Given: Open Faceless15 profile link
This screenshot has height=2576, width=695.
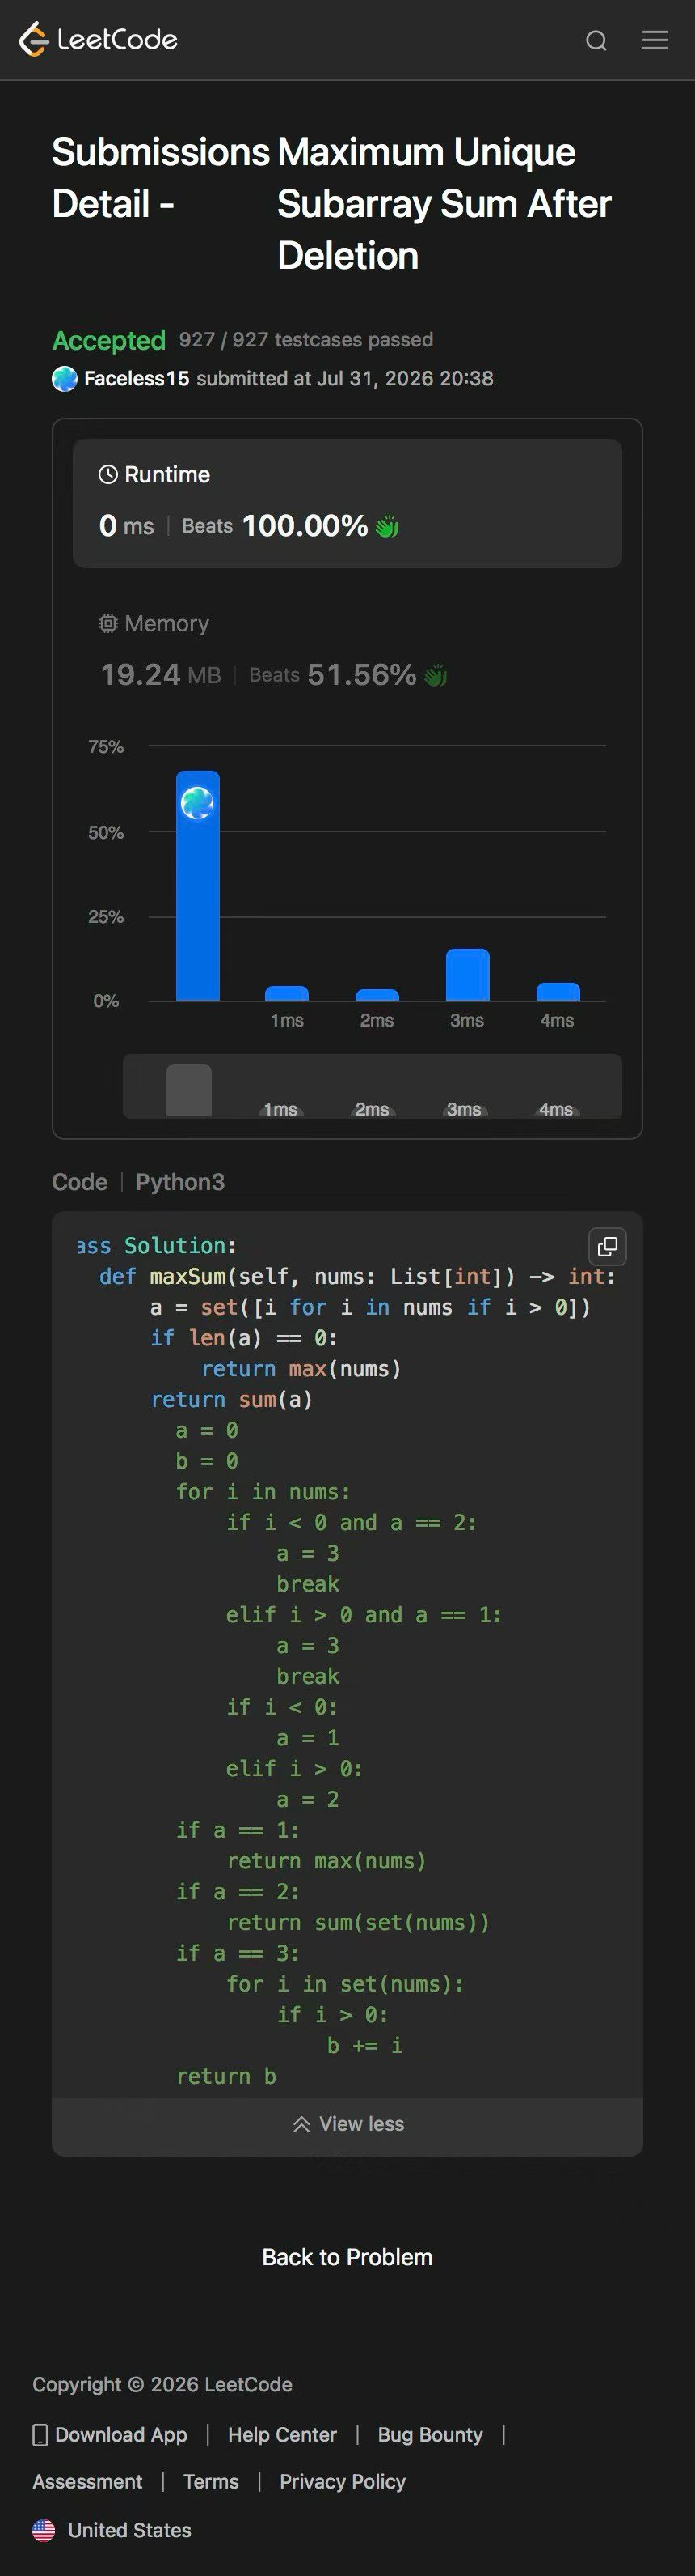Looking at the screenshot, I should 137,379.
